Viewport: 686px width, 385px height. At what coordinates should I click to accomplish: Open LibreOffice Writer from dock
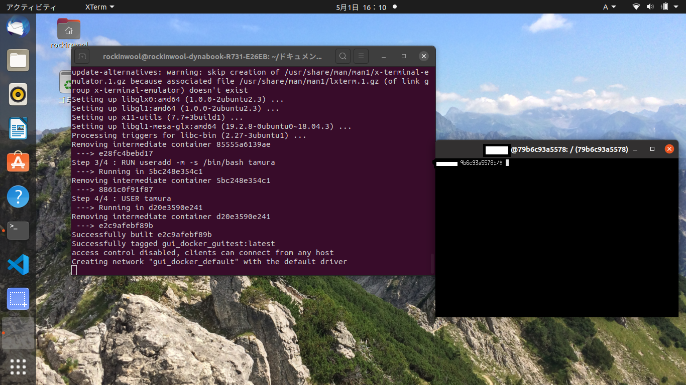point(18,128)
